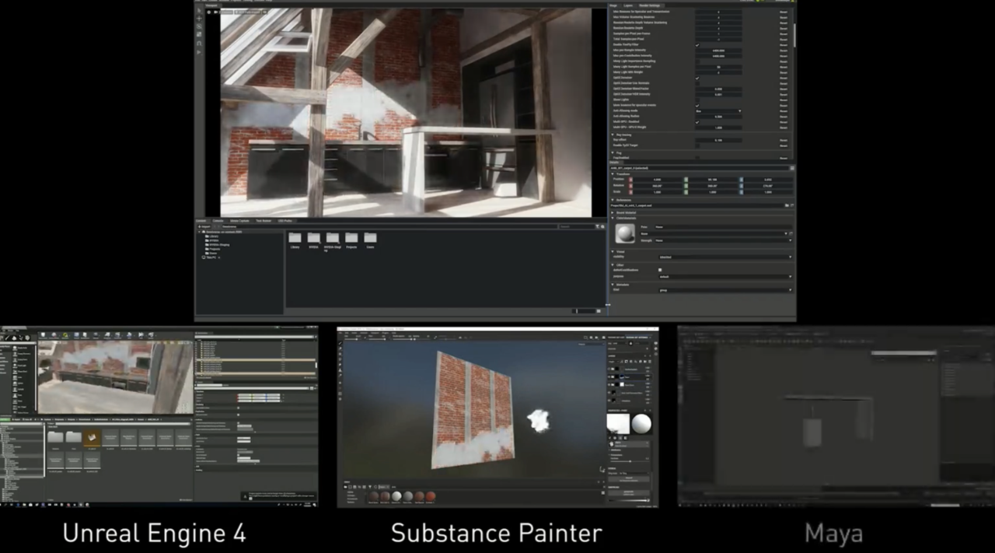Click the white smart material sphere in Substance shelf
The height and width of the screenshot is (553, 995).
point(396,496)
